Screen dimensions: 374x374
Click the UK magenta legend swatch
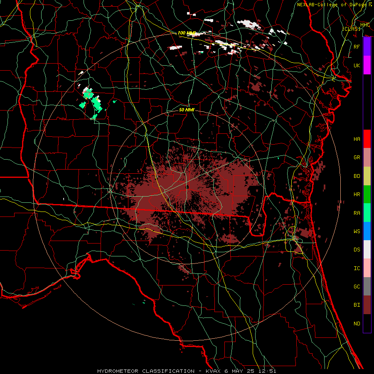(x=367, y=65)
